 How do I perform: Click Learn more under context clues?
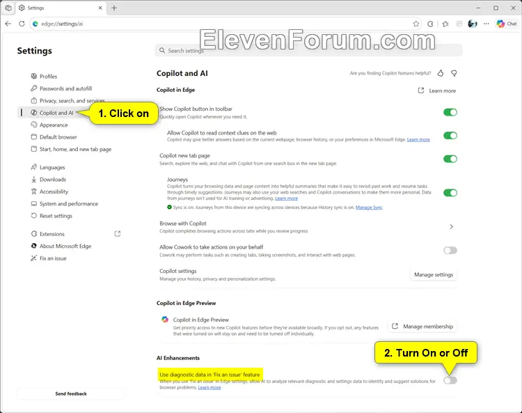418,139
